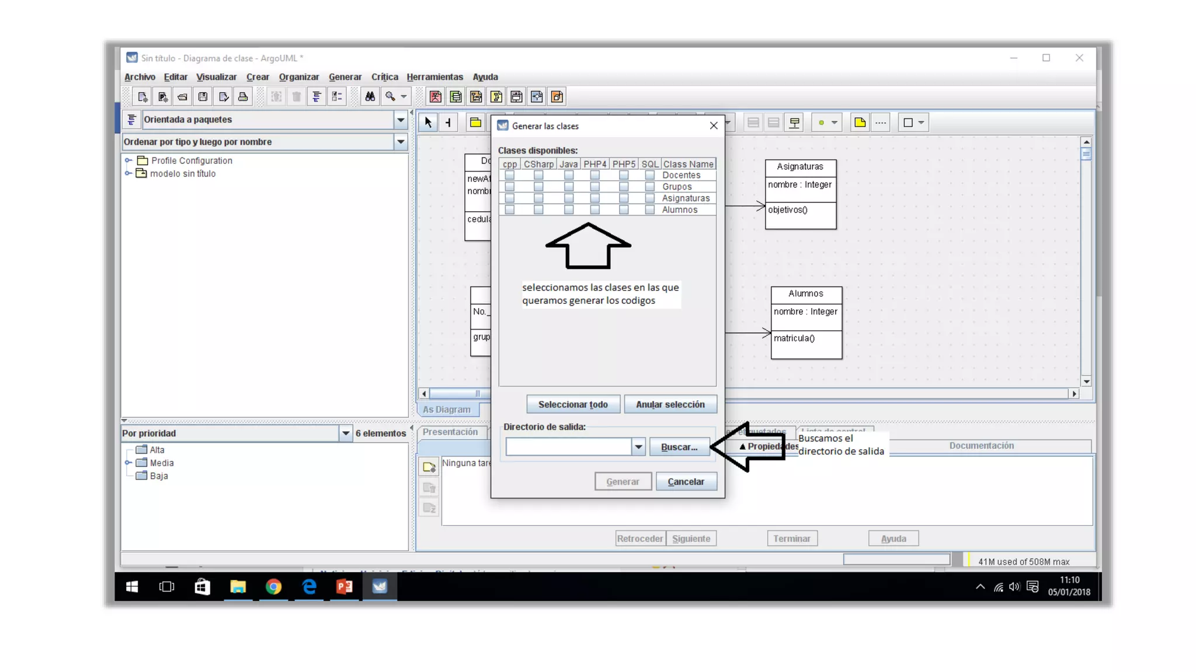Tick cpp checkbox for Grupos row

tap(509, 187)
